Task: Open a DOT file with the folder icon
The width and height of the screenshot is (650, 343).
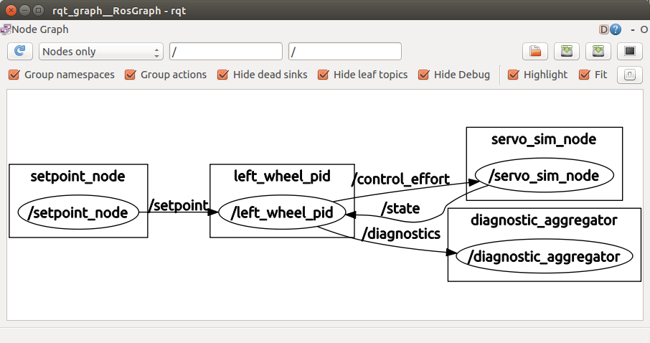Action: 534,52
